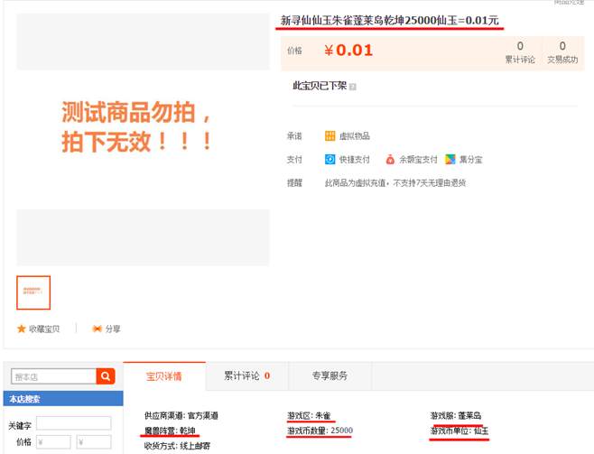Click the 魔兽阵营: 乾坤 detail
Screen dimensions: 594x454
pyautogui.click(x=170, y=431)
